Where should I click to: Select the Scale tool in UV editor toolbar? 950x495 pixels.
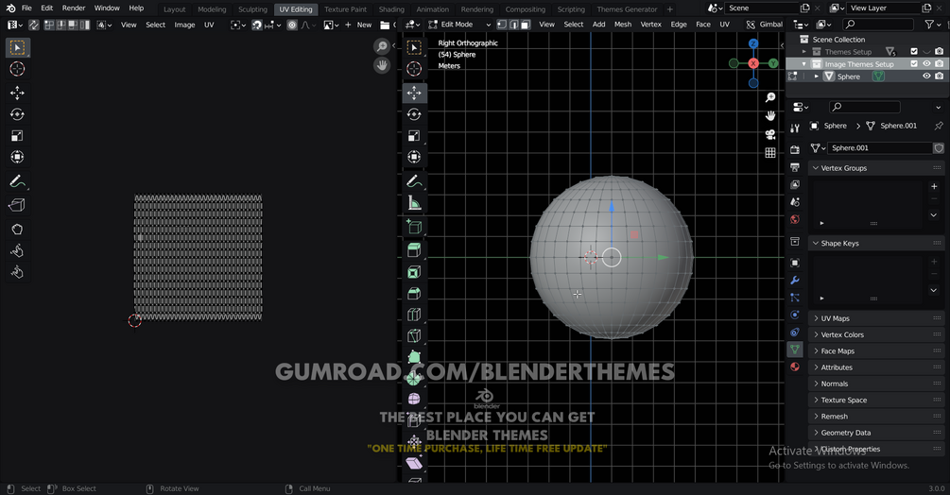point(17,135)
